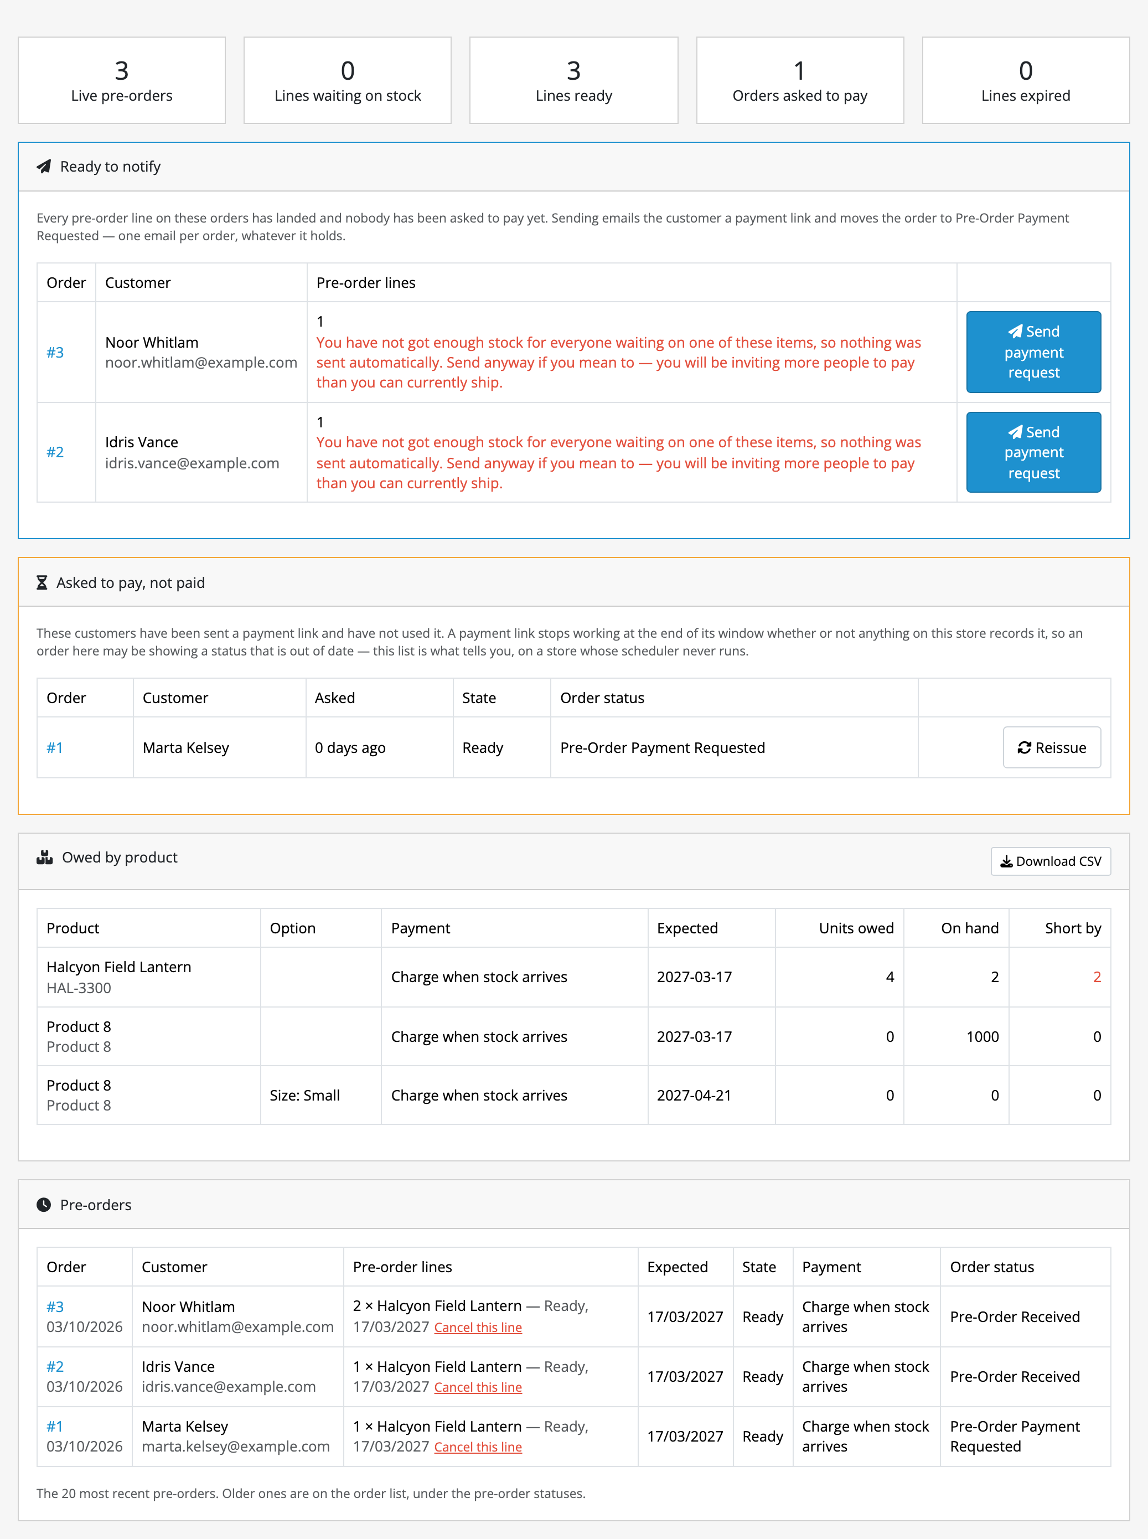Send payment request to Noor Whitlam
The width and height of the screenshot is (1148, 1539).
point(1033,352)
